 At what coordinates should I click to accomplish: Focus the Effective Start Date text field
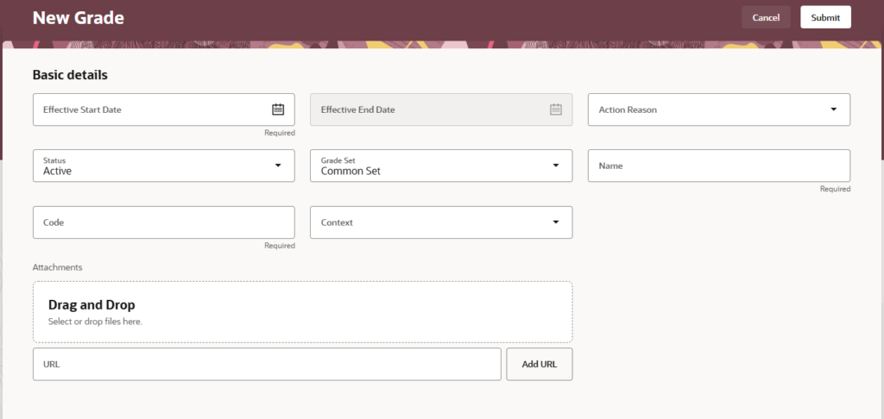(147, 109)
